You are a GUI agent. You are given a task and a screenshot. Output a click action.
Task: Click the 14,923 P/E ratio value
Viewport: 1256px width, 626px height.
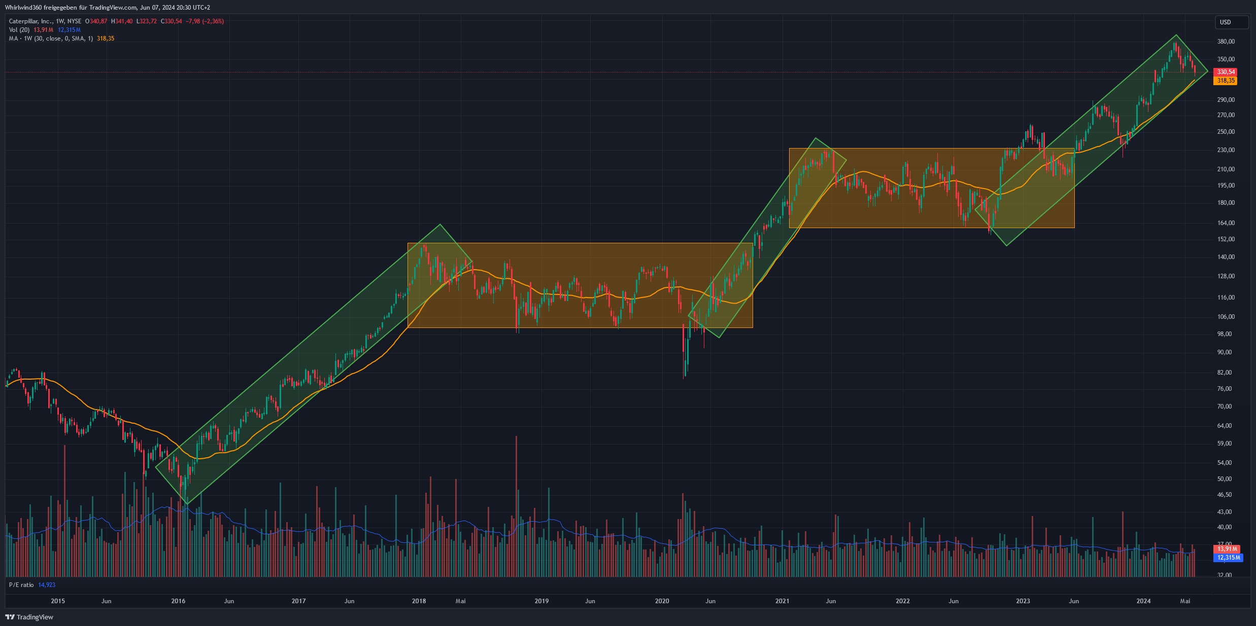(x=47, y=585)
